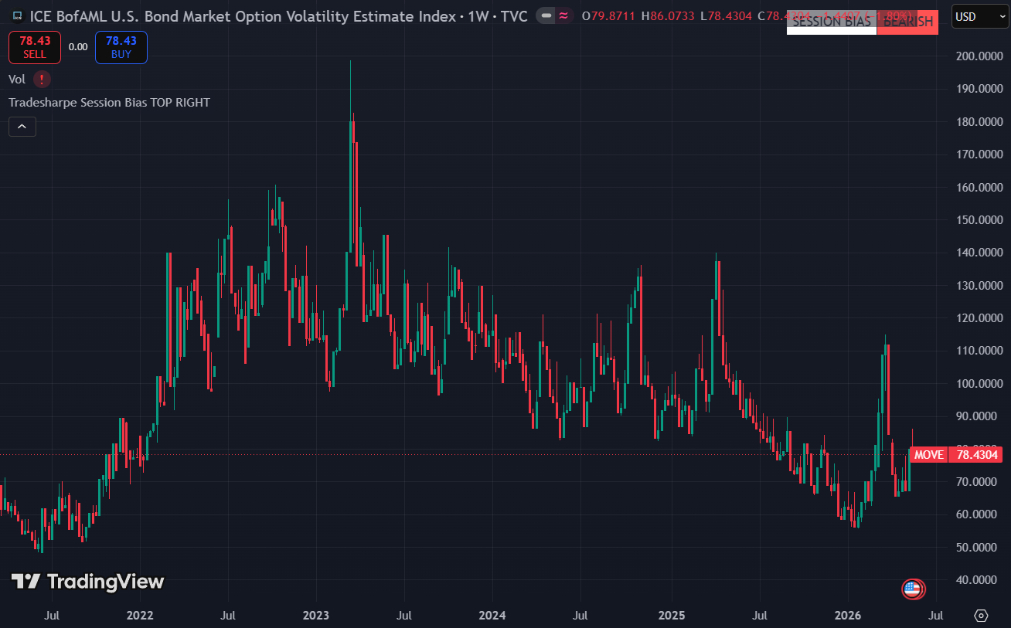Click the 110.0000 price axis label
Screen dimensions: 1011x628
979,351
